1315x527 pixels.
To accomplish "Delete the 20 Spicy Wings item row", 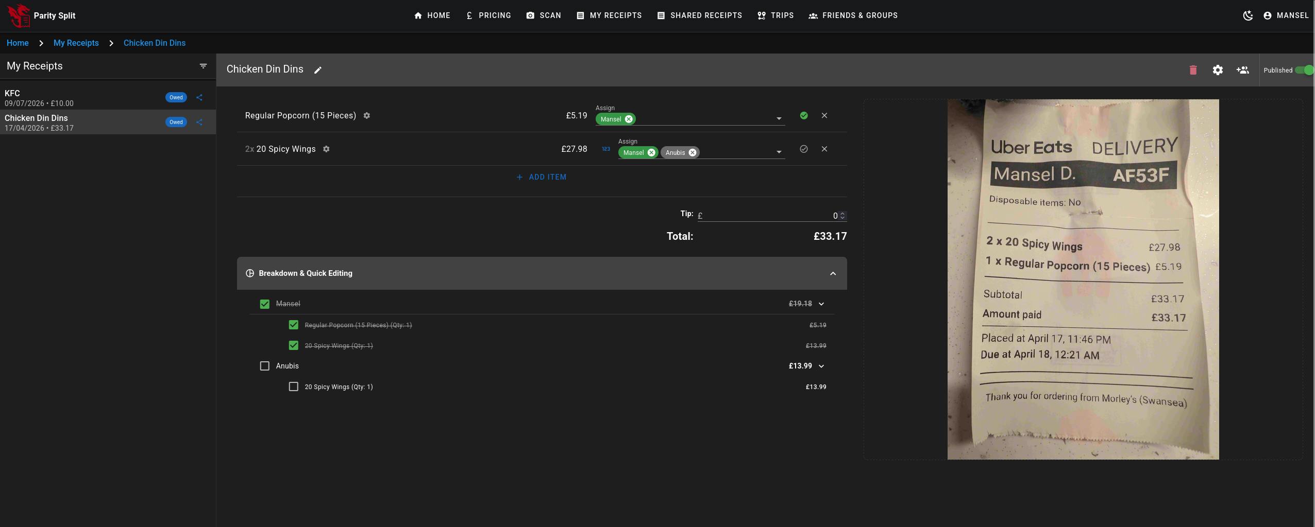I will [824, 149].
